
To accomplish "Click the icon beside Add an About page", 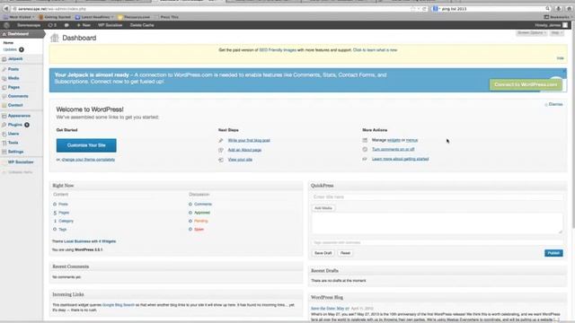I will point(221,150).
